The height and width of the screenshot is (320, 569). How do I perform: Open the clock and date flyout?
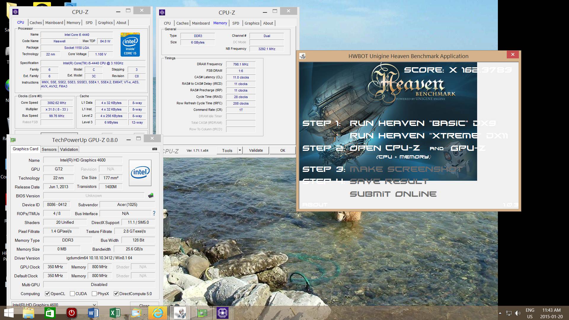tap(551, 313)
